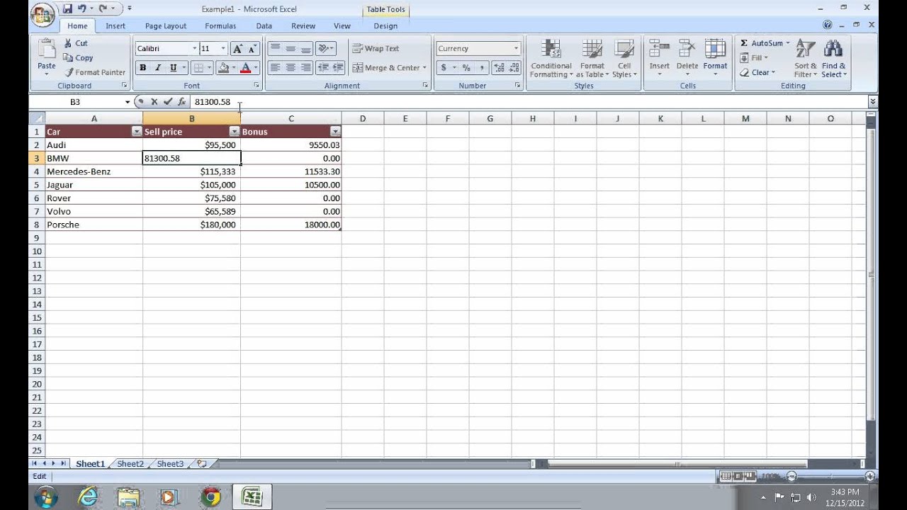Switch to the Formulas tab

220,26
